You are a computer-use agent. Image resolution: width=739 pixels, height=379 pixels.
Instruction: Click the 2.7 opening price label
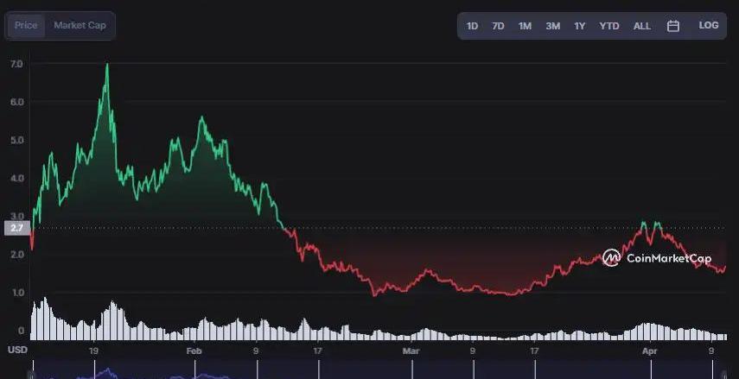tap(16, 228)
